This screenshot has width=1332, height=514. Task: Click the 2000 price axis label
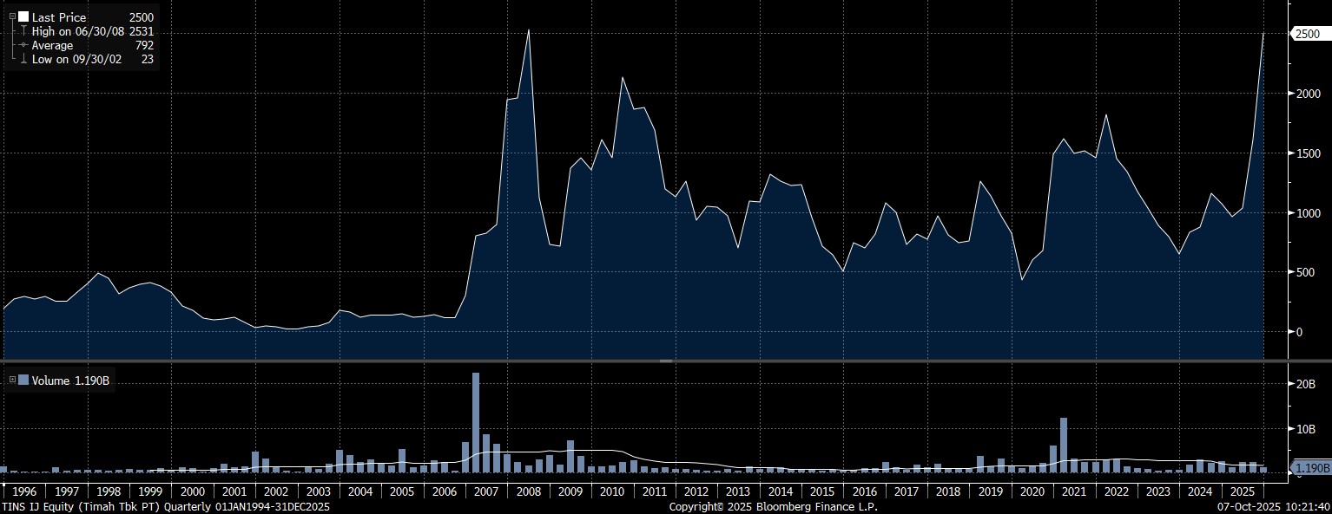[1306, 94]
